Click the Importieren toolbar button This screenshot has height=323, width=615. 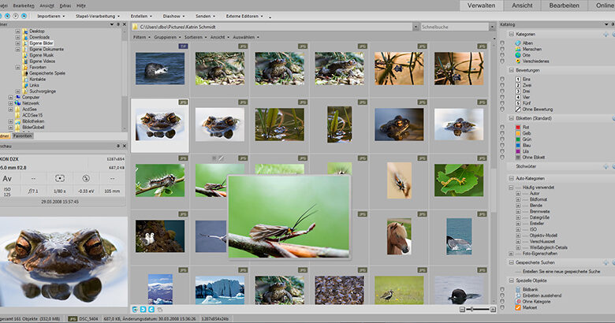point(50,16)
